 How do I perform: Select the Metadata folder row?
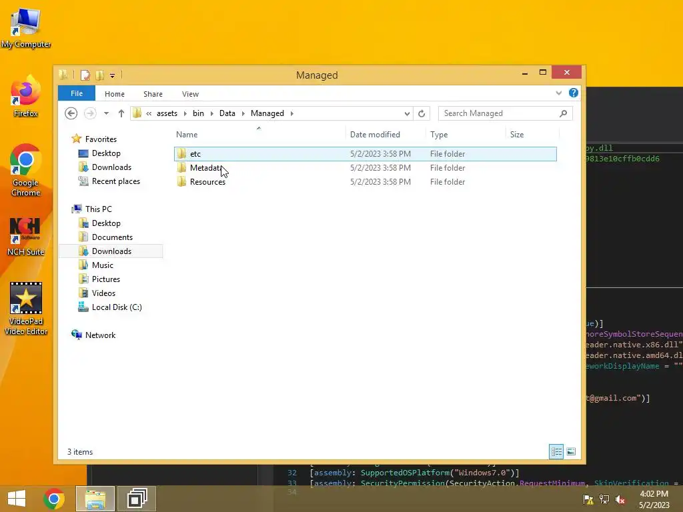click(365, 167)
